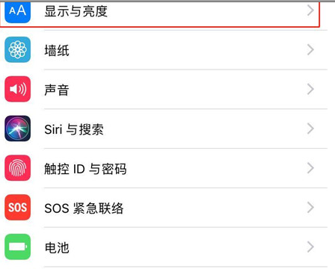Viewport: 335px width, 269px height.
Task: Tap the blue AA Display & Brightness icon
Action: 17,11
